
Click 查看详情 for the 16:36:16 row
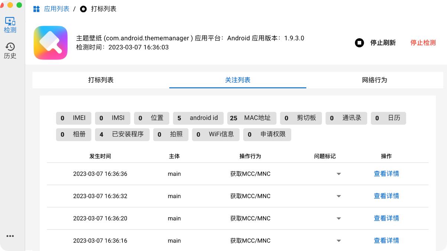(x=386, y=241)
